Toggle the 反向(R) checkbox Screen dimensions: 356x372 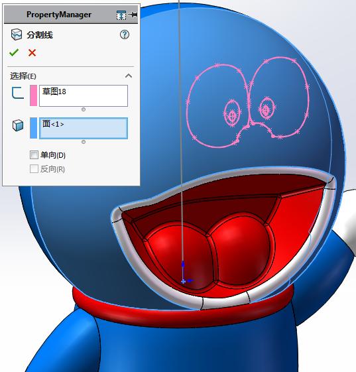pos(34,169)
